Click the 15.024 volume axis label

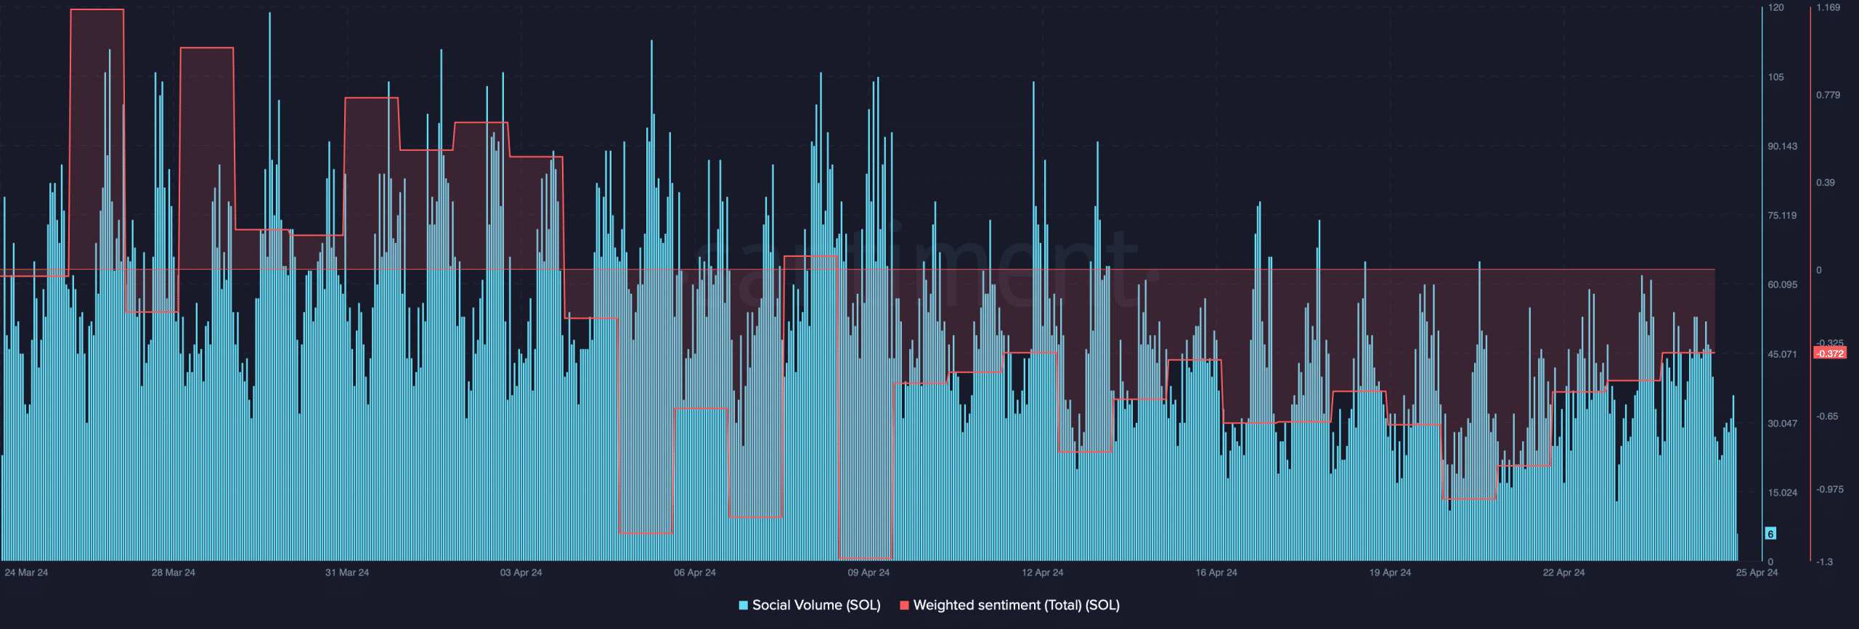[x=1782, y=493]
